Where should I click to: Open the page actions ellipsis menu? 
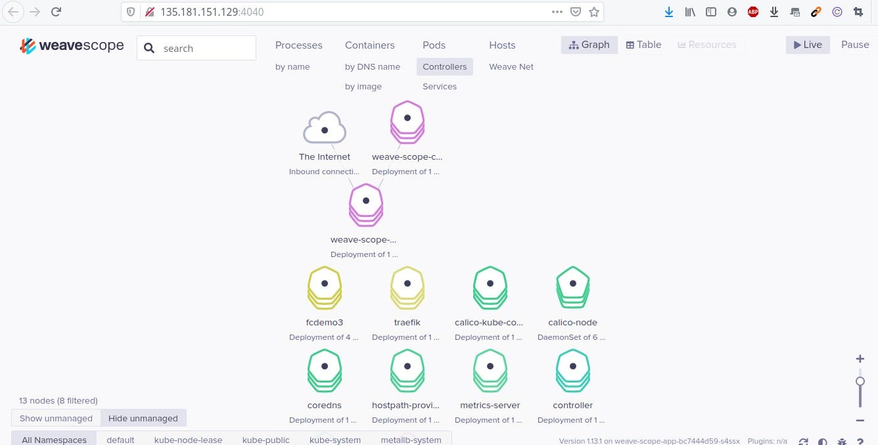point(557,11)
